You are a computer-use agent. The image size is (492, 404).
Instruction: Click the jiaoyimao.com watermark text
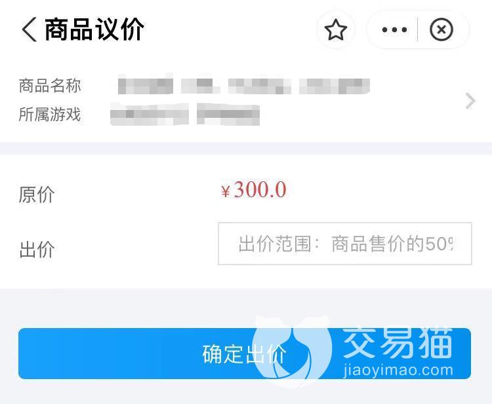398,371
